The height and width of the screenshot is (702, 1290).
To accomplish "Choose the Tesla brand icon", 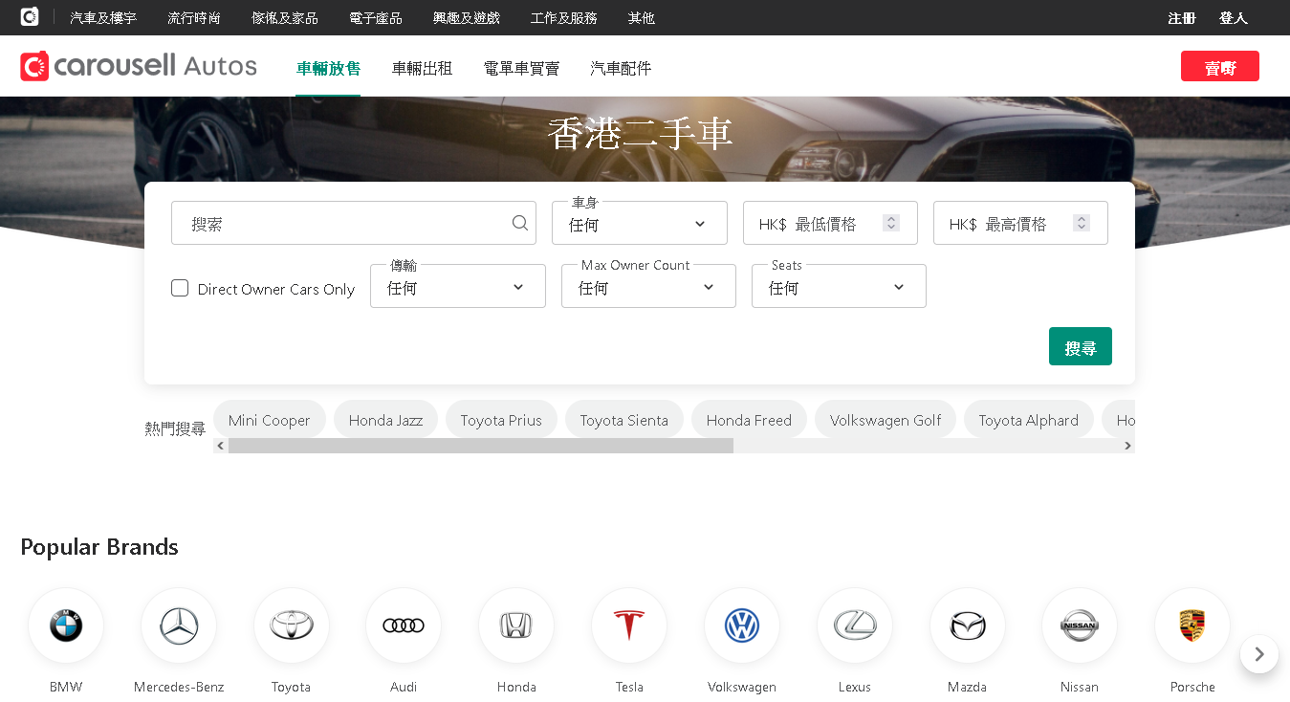I will point(629,626).
